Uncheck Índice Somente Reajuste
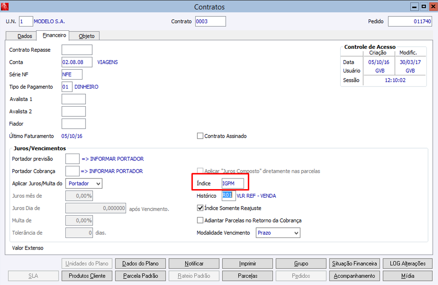The width and height of the screenshot is (438, 285). [200, 208]
